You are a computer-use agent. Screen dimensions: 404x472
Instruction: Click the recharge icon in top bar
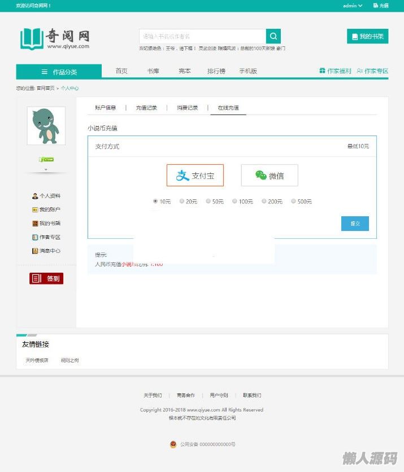coord(375,6)
